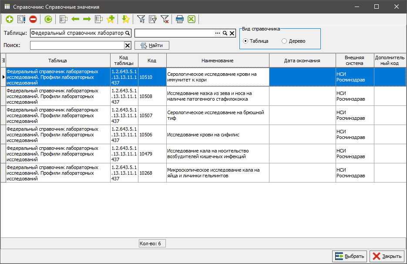This screenshot has width=407, height=264.
Task: Select 'Серологическое исследование на брюшной тиф'
Action: [x=218, y=115]
